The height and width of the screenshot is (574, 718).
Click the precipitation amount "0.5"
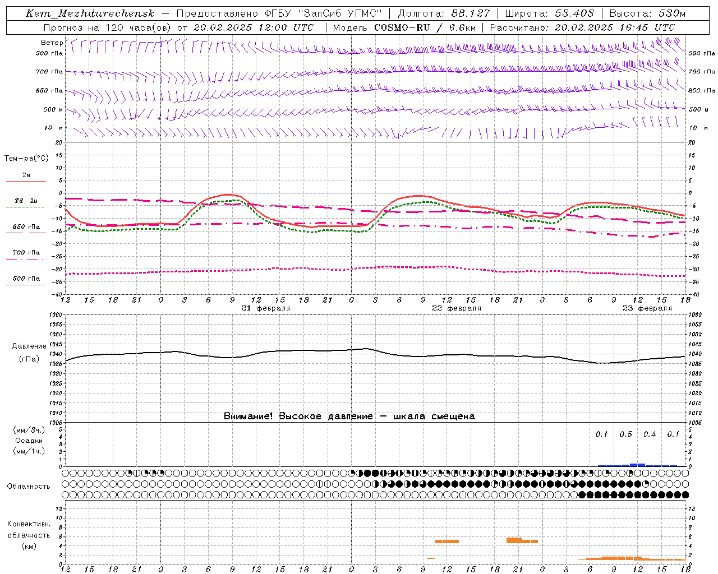[x=626, y=434]
